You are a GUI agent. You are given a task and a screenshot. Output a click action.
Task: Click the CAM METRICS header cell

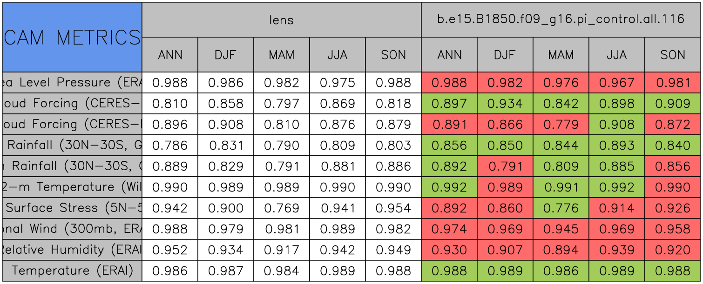pyautogui.click(x=72, y=37)
